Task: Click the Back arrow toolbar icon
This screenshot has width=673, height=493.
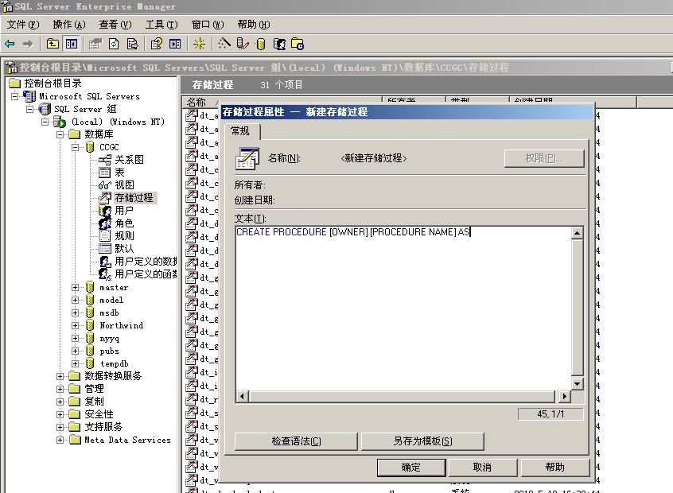Action: point(10,44)
